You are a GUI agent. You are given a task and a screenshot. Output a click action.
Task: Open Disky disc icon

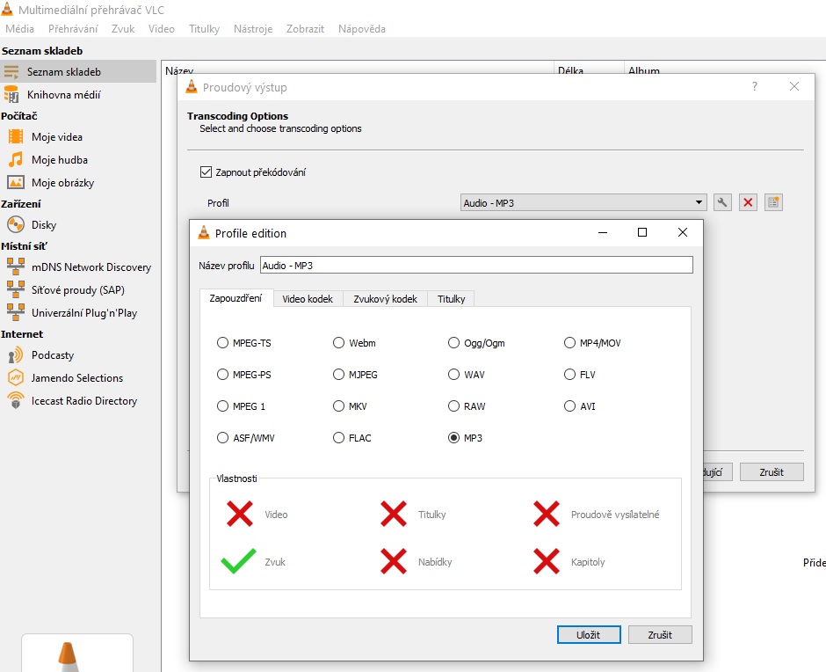click(x=16, y=224)
